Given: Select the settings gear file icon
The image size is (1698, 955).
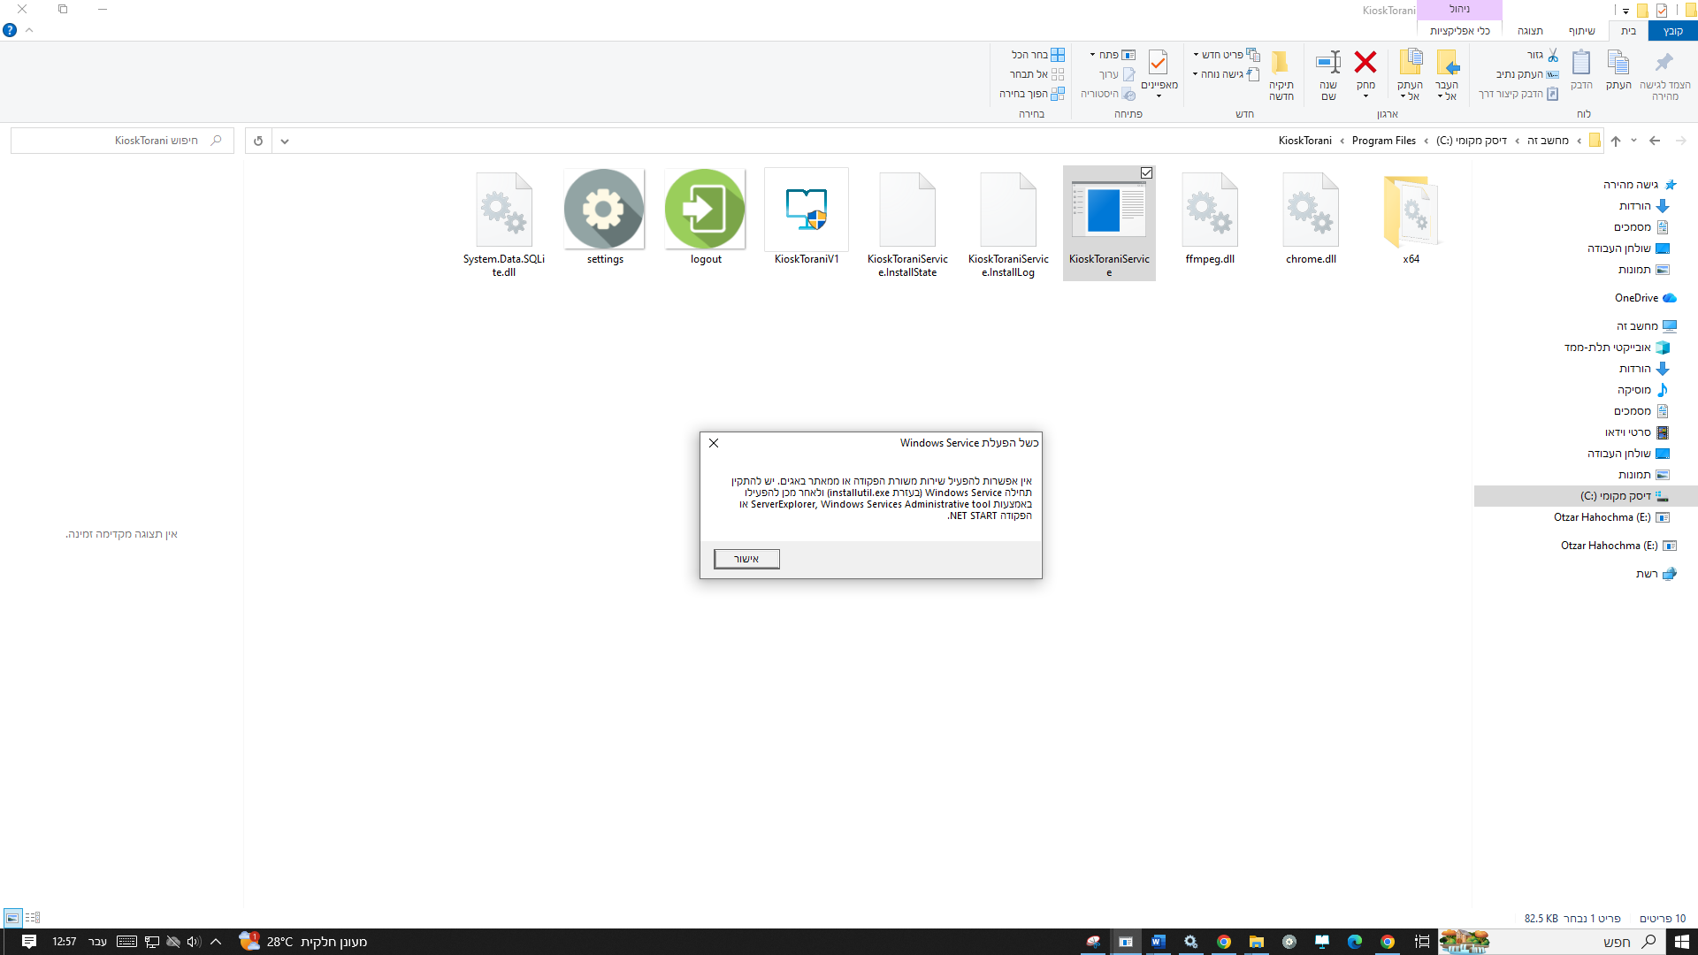Looking at the screenshot, I should click(x=605, y=210).
